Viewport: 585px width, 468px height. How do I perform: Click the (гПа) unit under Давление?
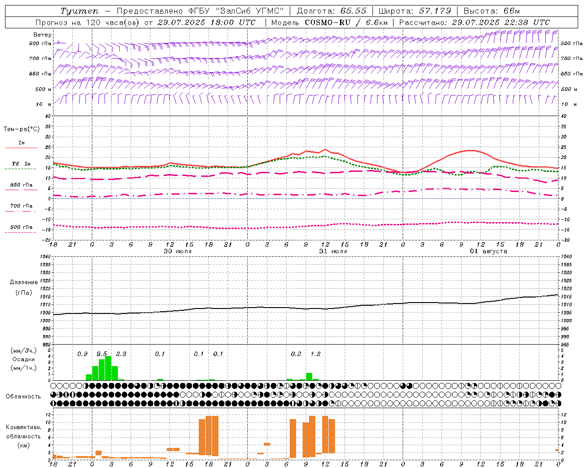[24, 293]
